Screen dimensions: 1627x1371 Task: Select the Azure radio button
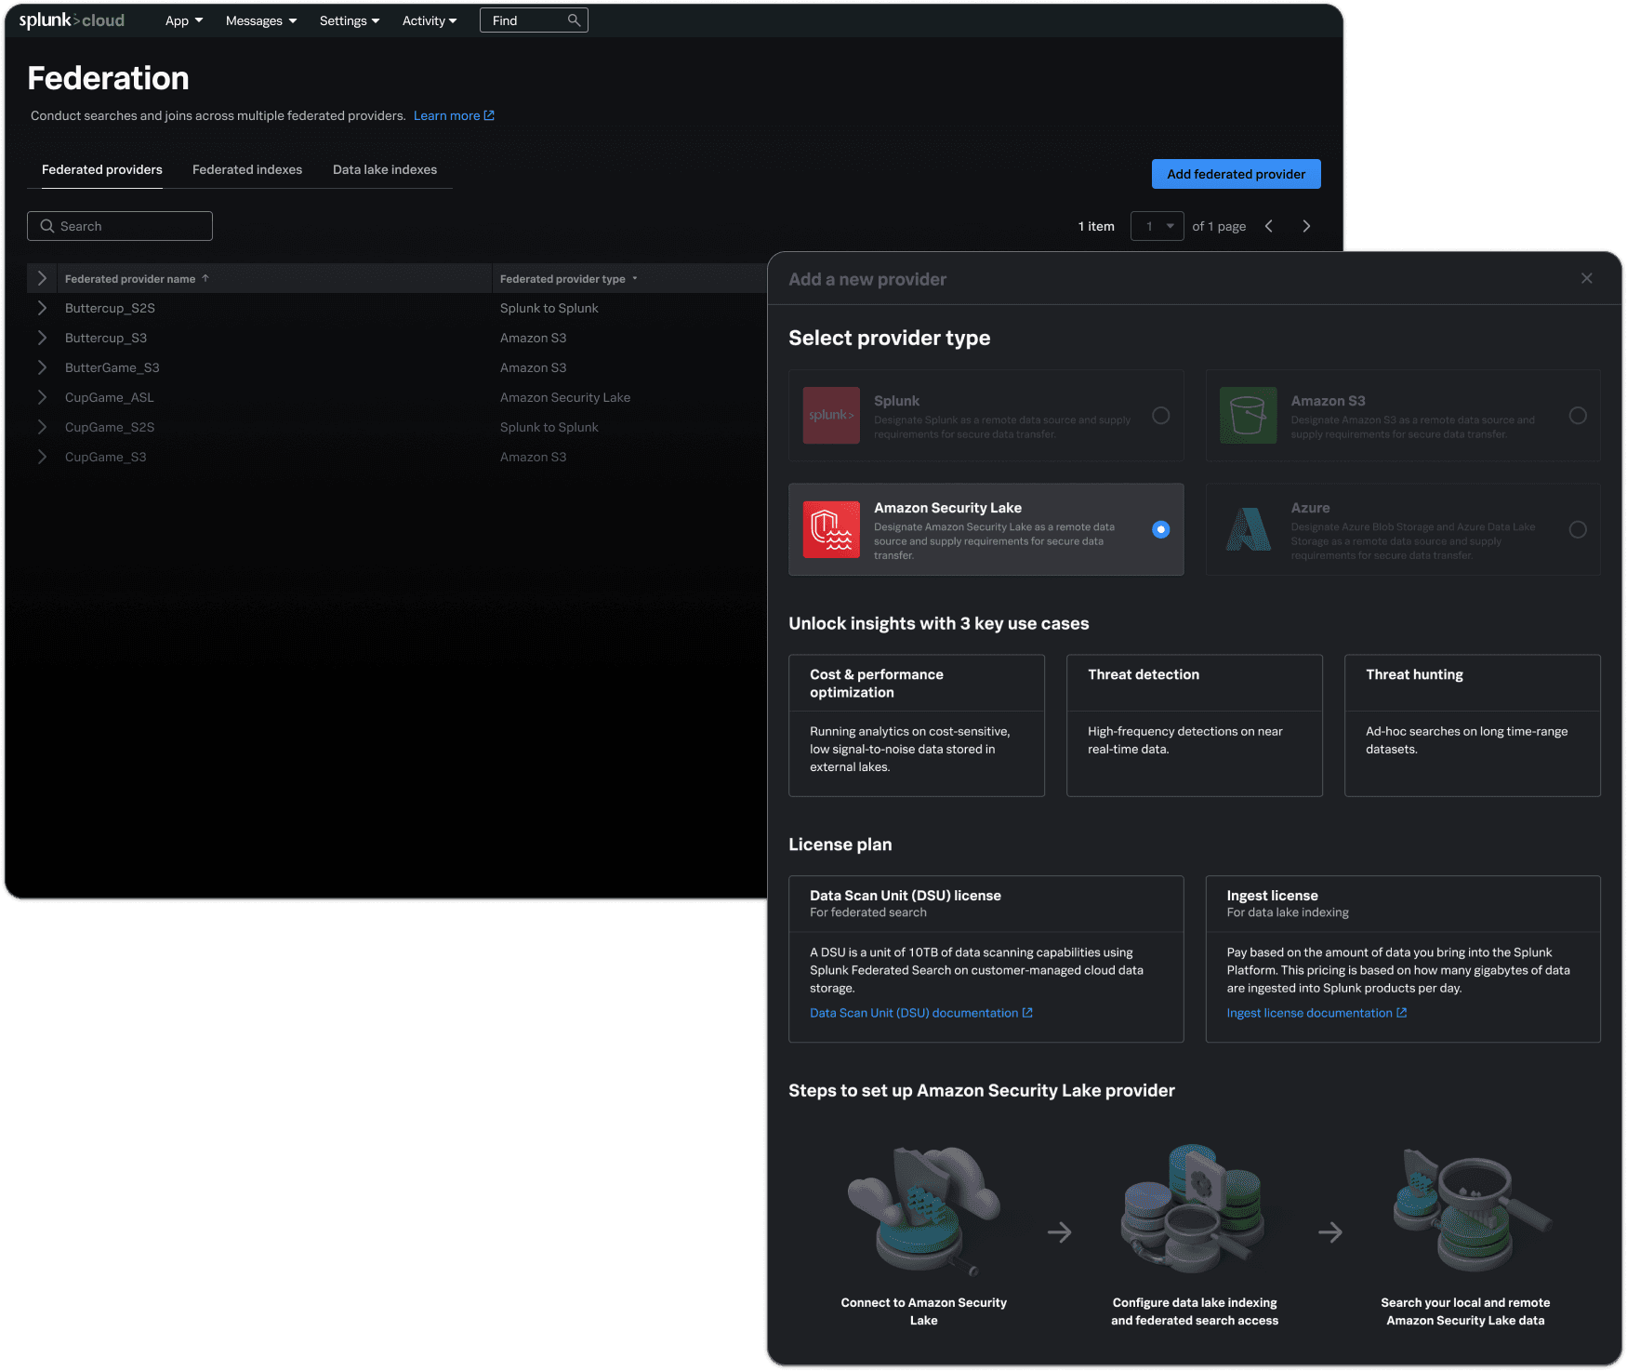pos(1578,529)
